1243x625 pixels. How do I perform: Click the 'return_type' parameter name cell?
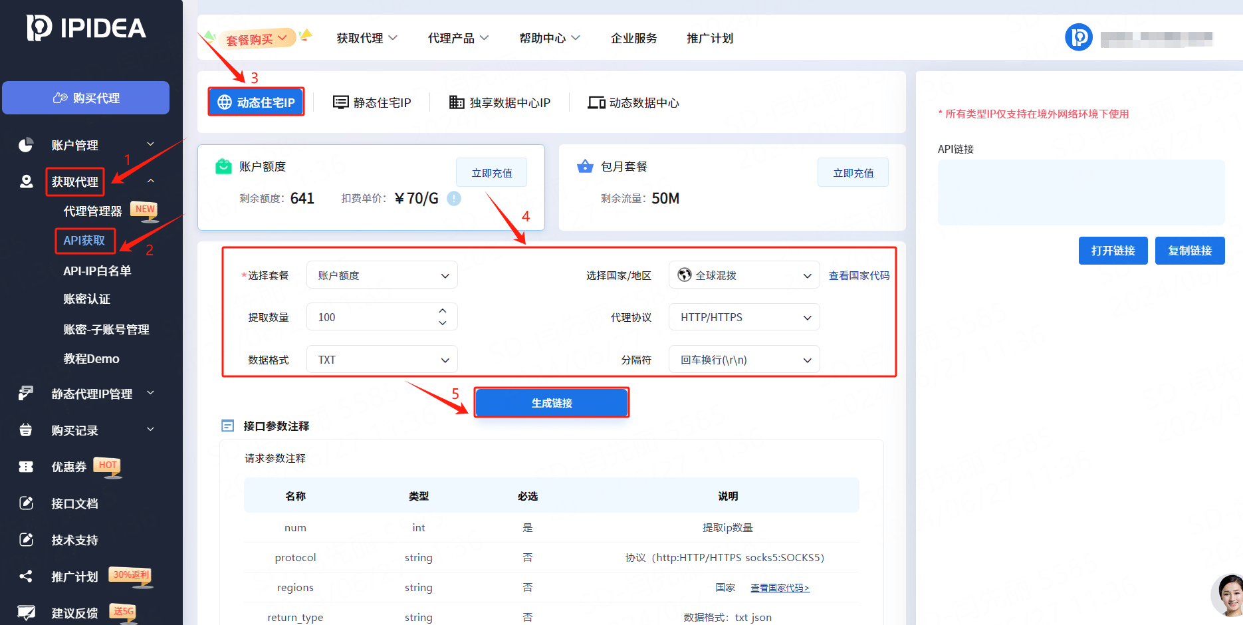coord(295,617)
